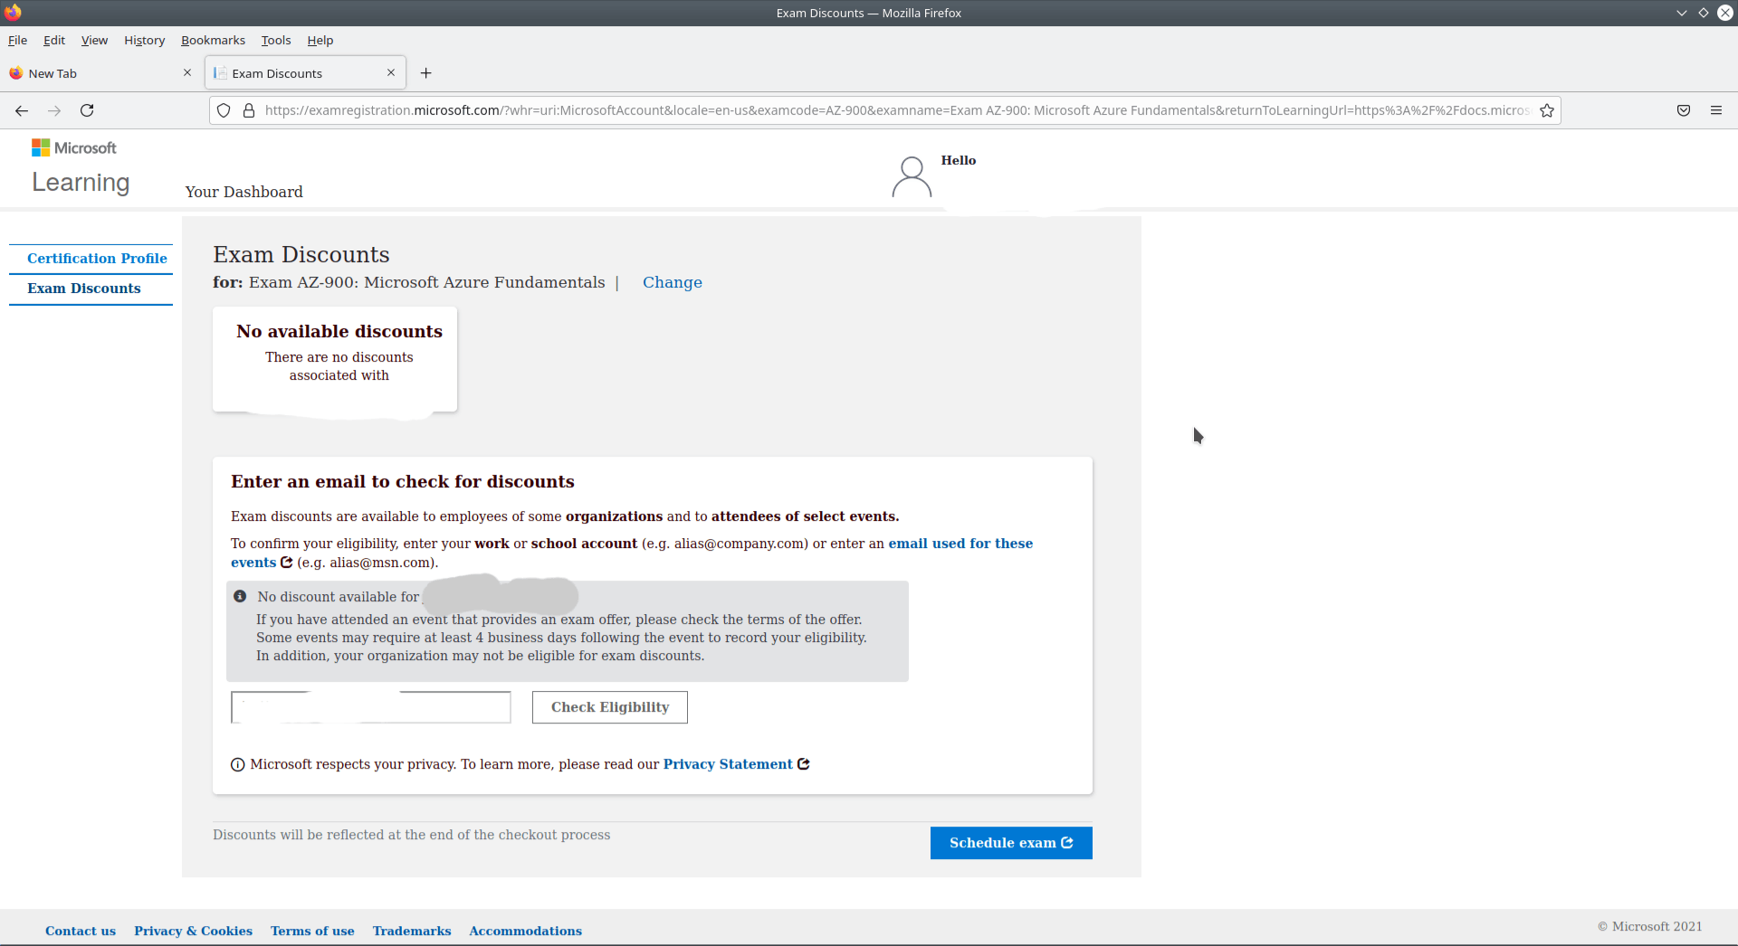Open the Tools menu
The width and height of the screenshot is (1738, 946).
pyautogui.click(x=276, y=40)
